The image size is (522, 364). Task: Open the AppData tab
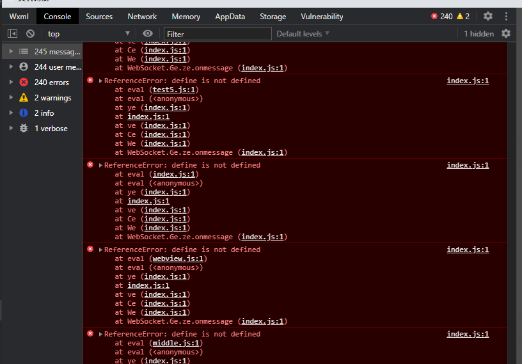230,17
